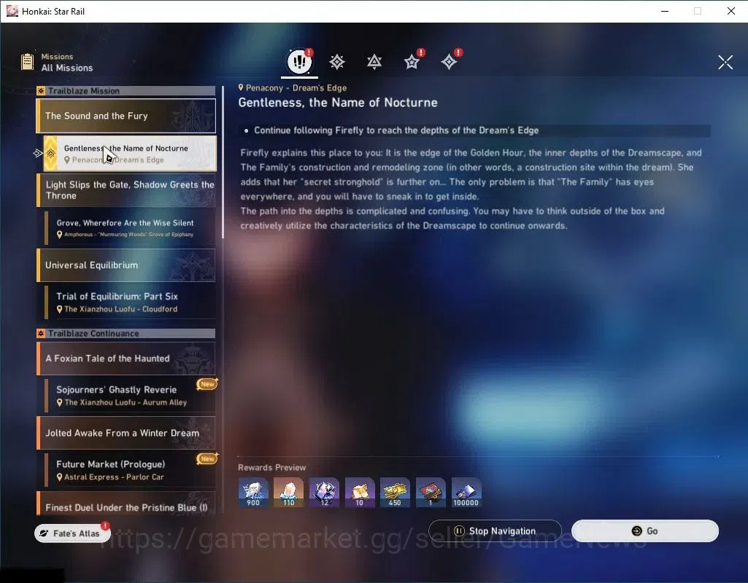Select the All Missions filter tab icon
The width and height of the screenshot is (748, 583).
[300, 61]
